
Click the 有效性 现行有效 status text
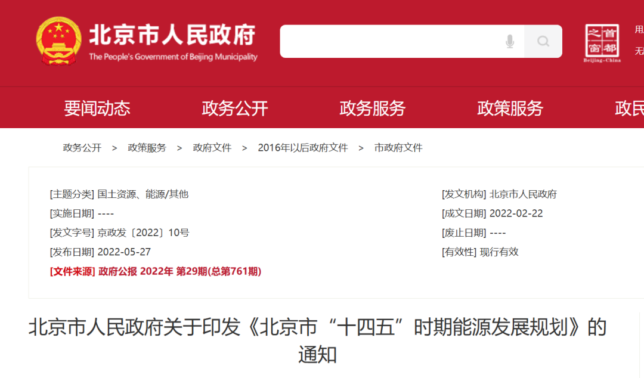pyautogui.click(x=480, y=252)
